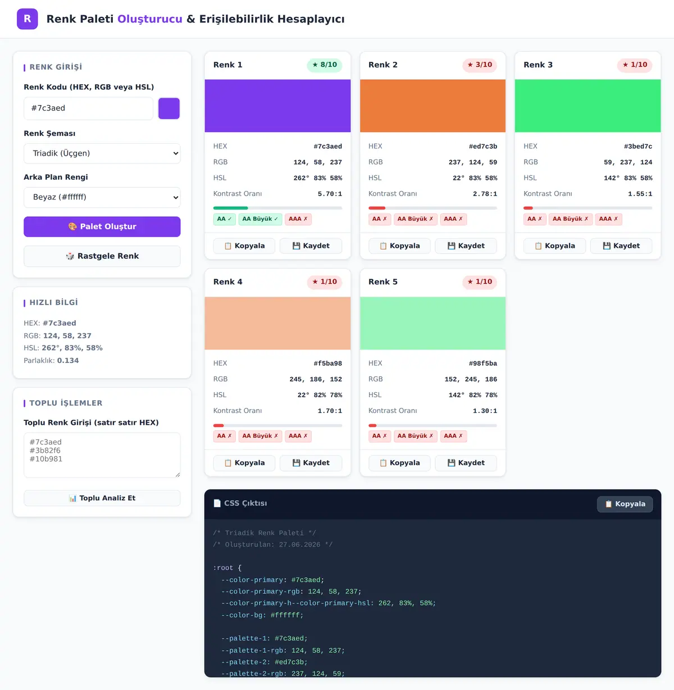Click the AA Büyük ✓ badge on Renk 1
Image resolution: width=674 pixels, height=690 pixels.
[260, 219]
